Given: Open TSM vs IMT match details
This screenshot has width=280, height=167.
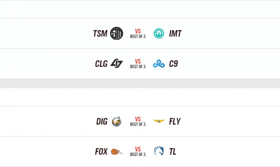Looking at the screenshot, I should (138, 33).
